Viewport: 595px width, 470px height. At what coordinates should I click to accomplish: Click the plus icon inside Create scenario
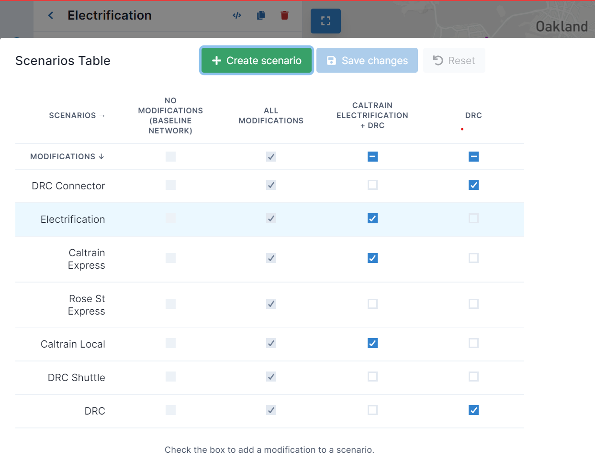coord(216,60)
